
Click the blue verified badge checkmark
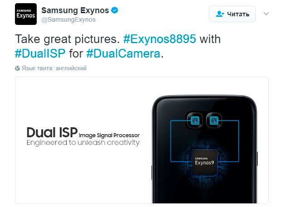115,10
